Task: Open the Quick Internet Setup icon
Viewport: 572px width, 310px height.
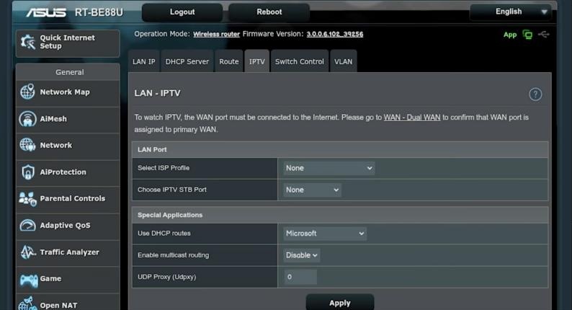Action: (27, 42)
